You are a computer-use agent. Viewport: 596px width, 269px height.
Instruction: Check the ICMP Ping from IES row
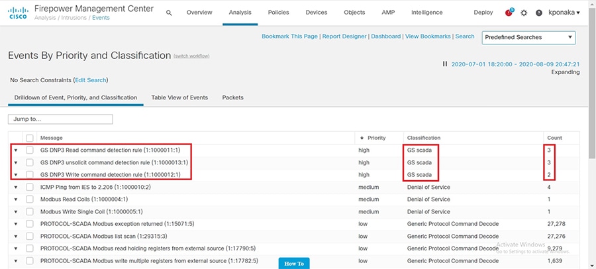coord(30,188)
